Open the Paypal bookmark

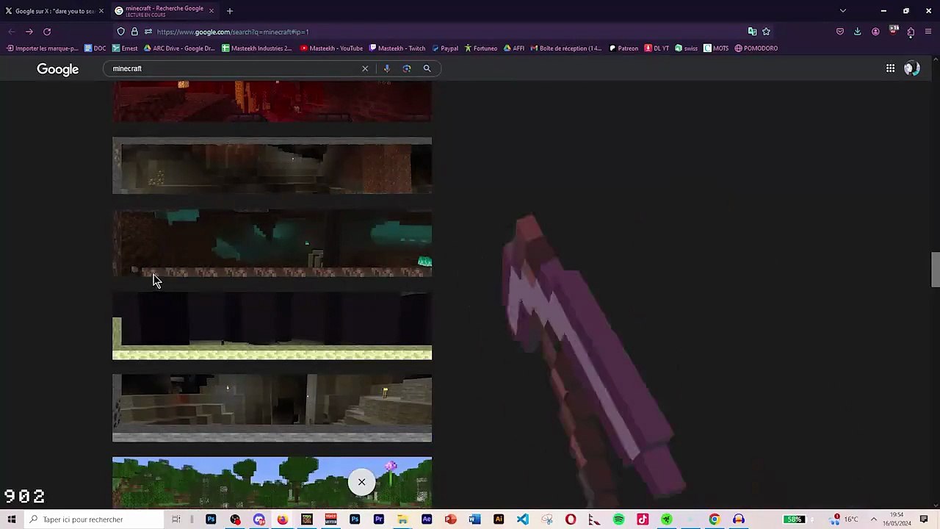coord(445,48)
